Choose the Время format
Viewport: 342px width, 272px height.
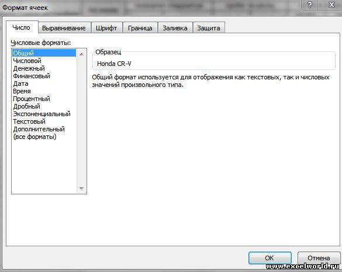click(22, 91)
